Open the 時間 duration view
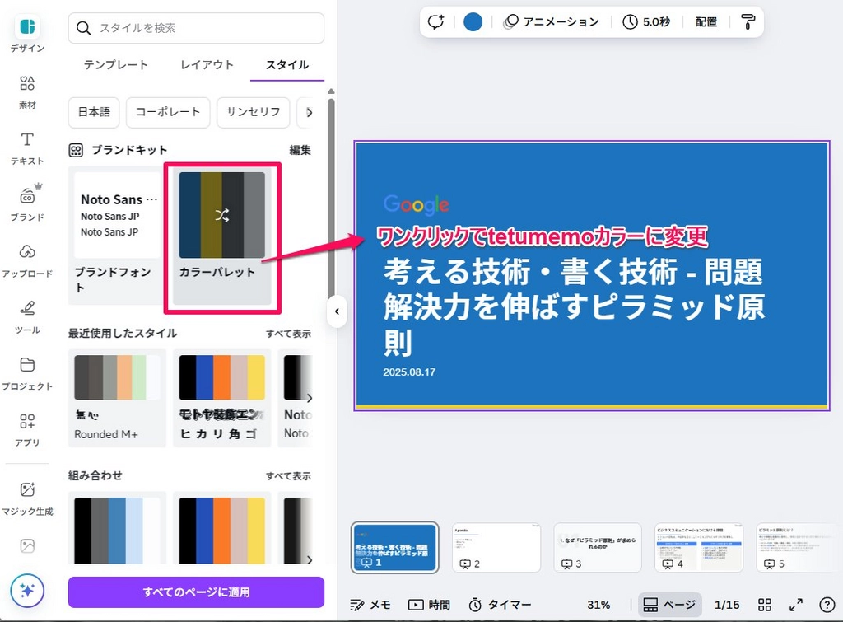 pos(429,605)
